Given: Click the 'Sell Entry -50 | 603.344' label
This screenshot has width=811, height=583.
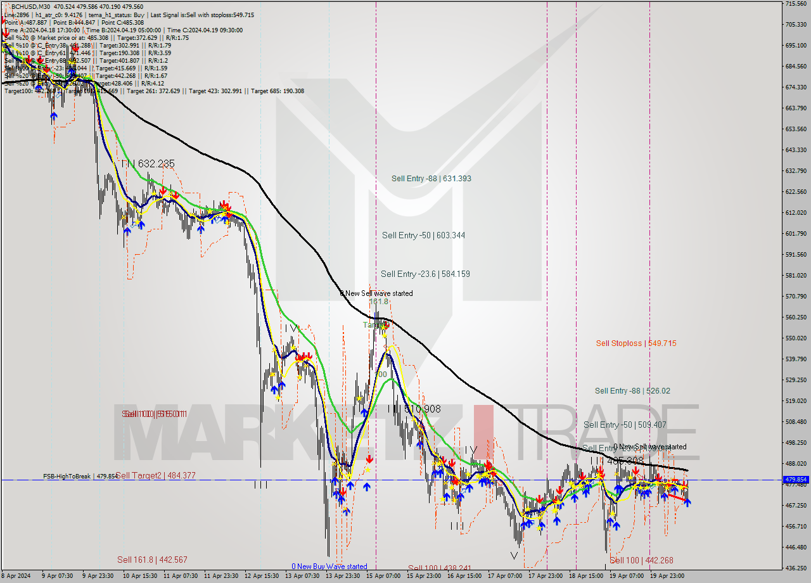Looking at the screenshot, I should [423, 235].
